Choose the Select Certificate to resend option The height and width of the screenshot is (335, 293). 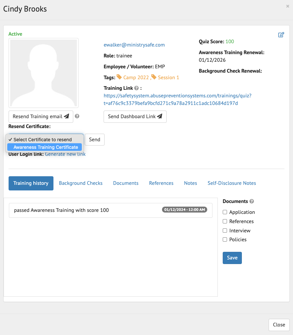(43, 140)
